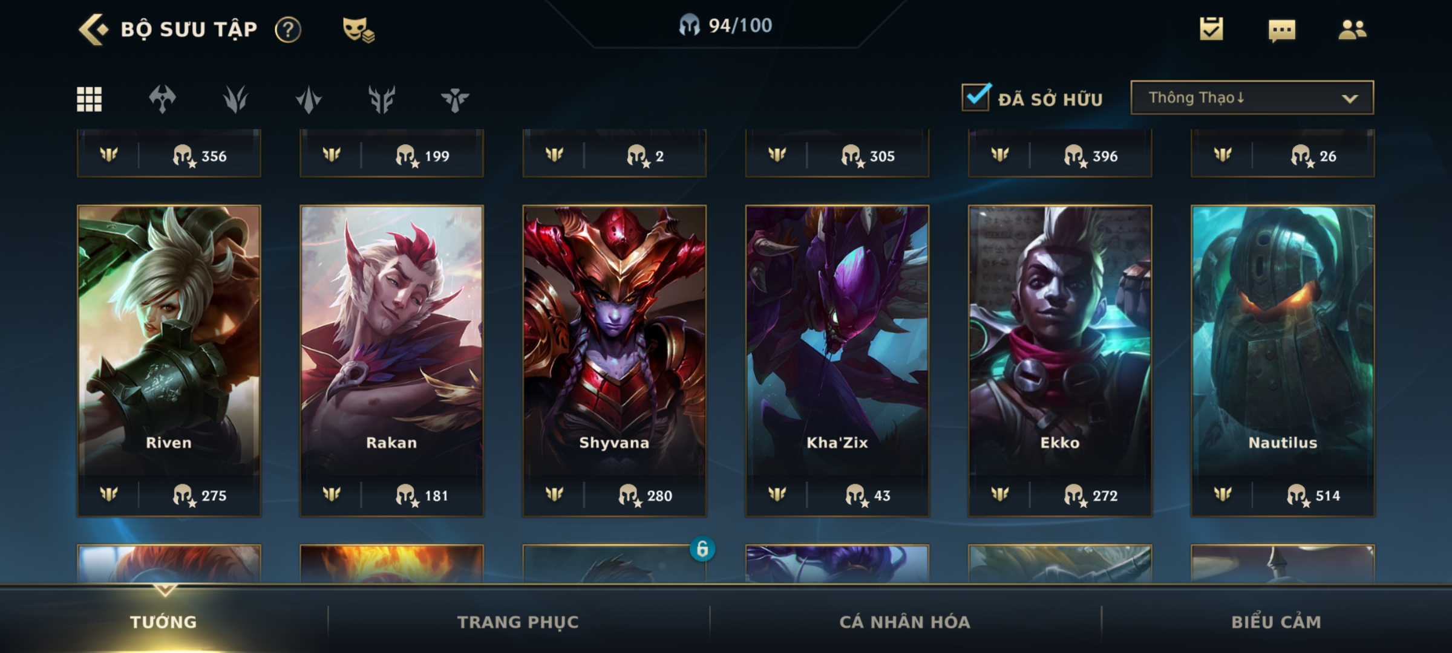Open the chat messages icon
Viewport: 1452px width, 653px height.
coord(1282,30)
